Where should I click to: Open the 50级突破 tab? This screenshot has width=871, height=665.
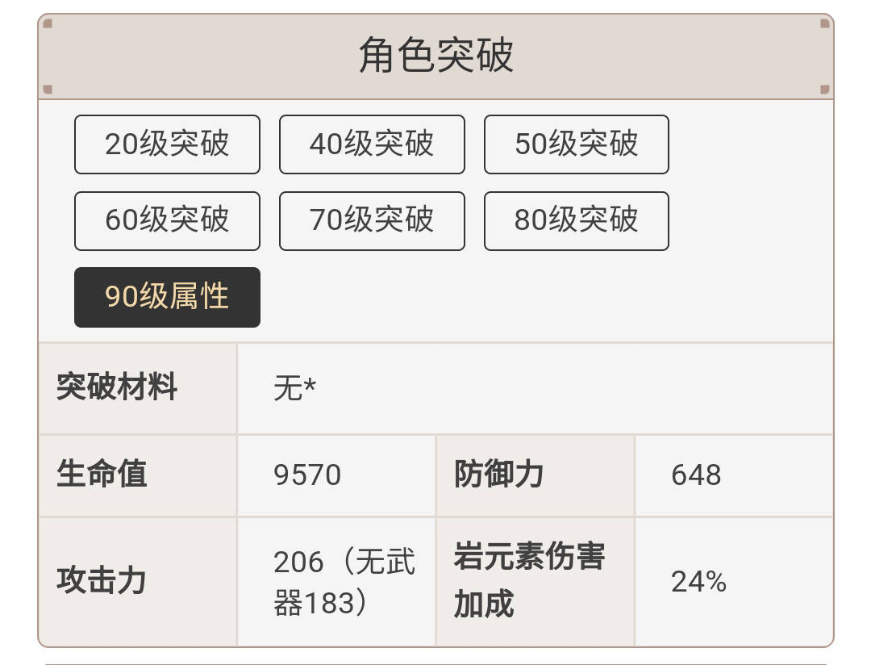pos(577,144)
